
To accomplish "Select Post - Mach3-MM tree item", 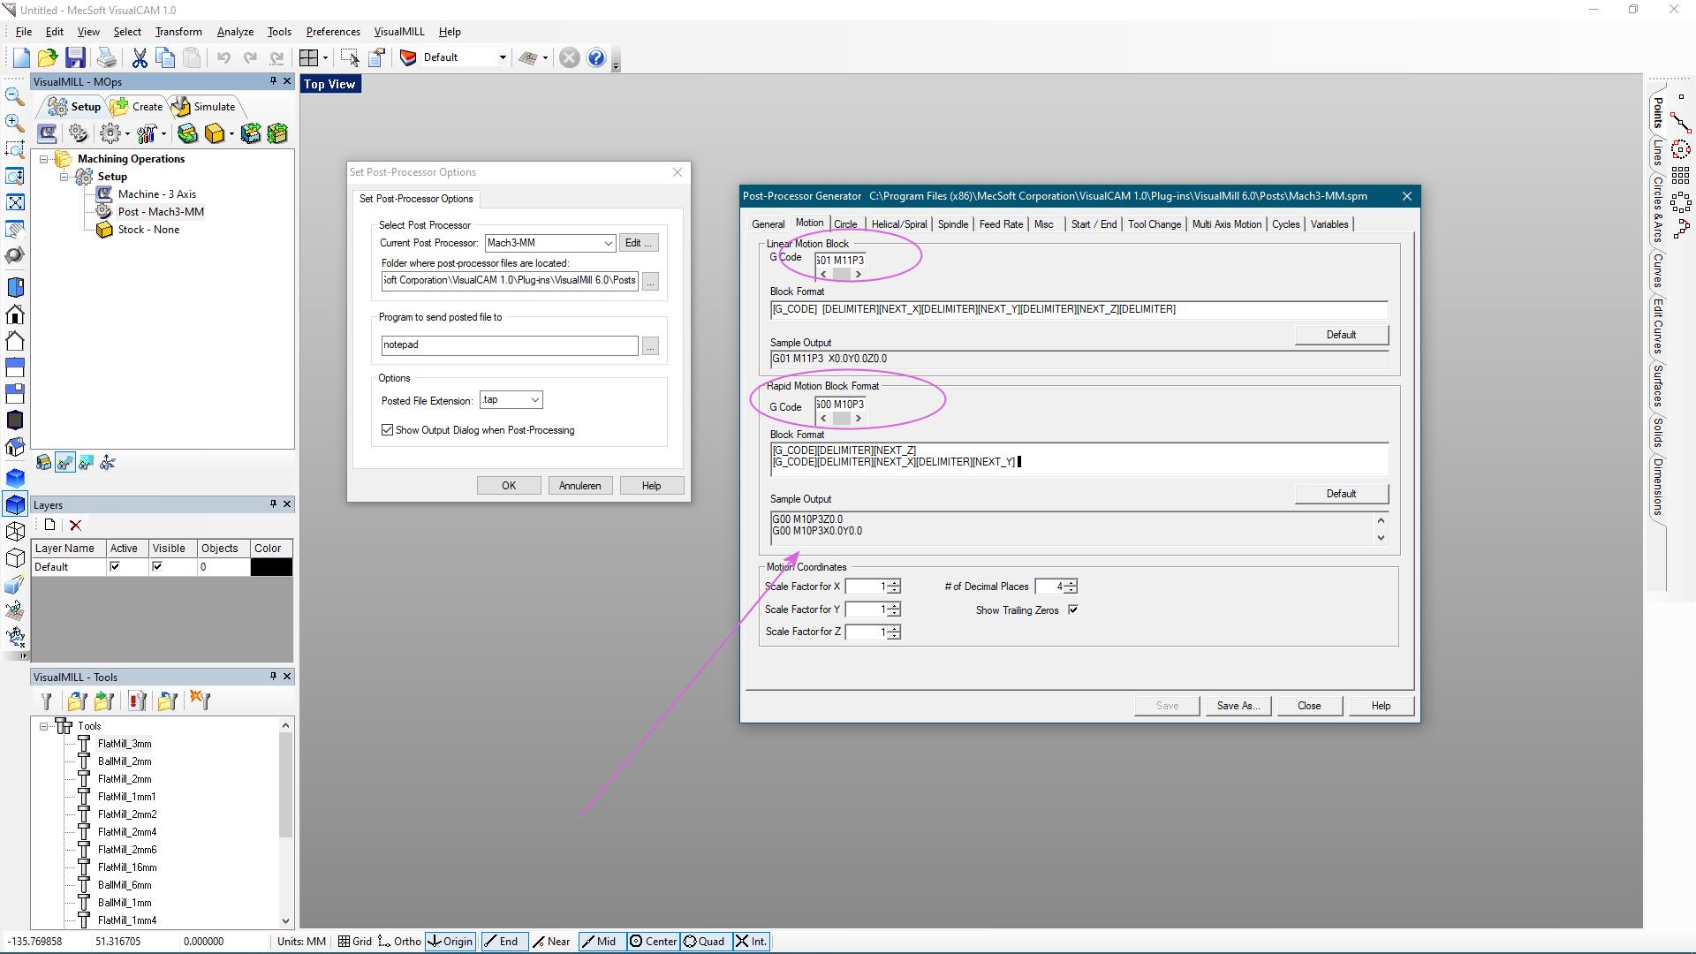I will pos(161,212).
